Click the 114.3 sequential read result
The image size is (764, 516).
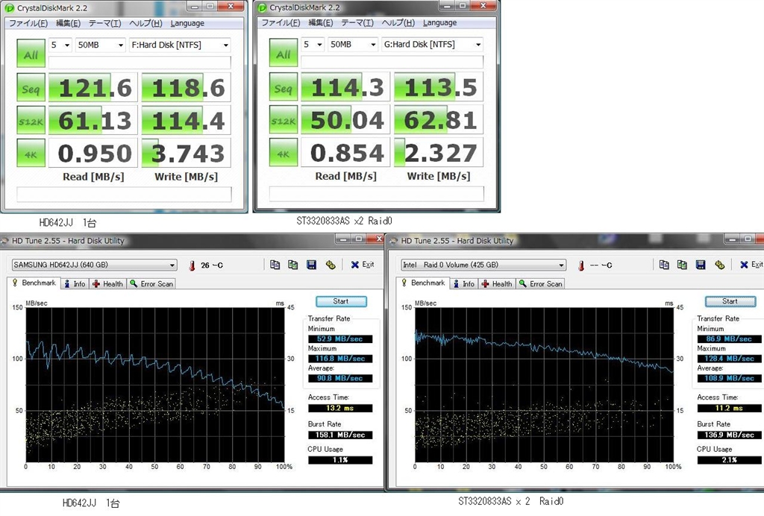point(345,87)
